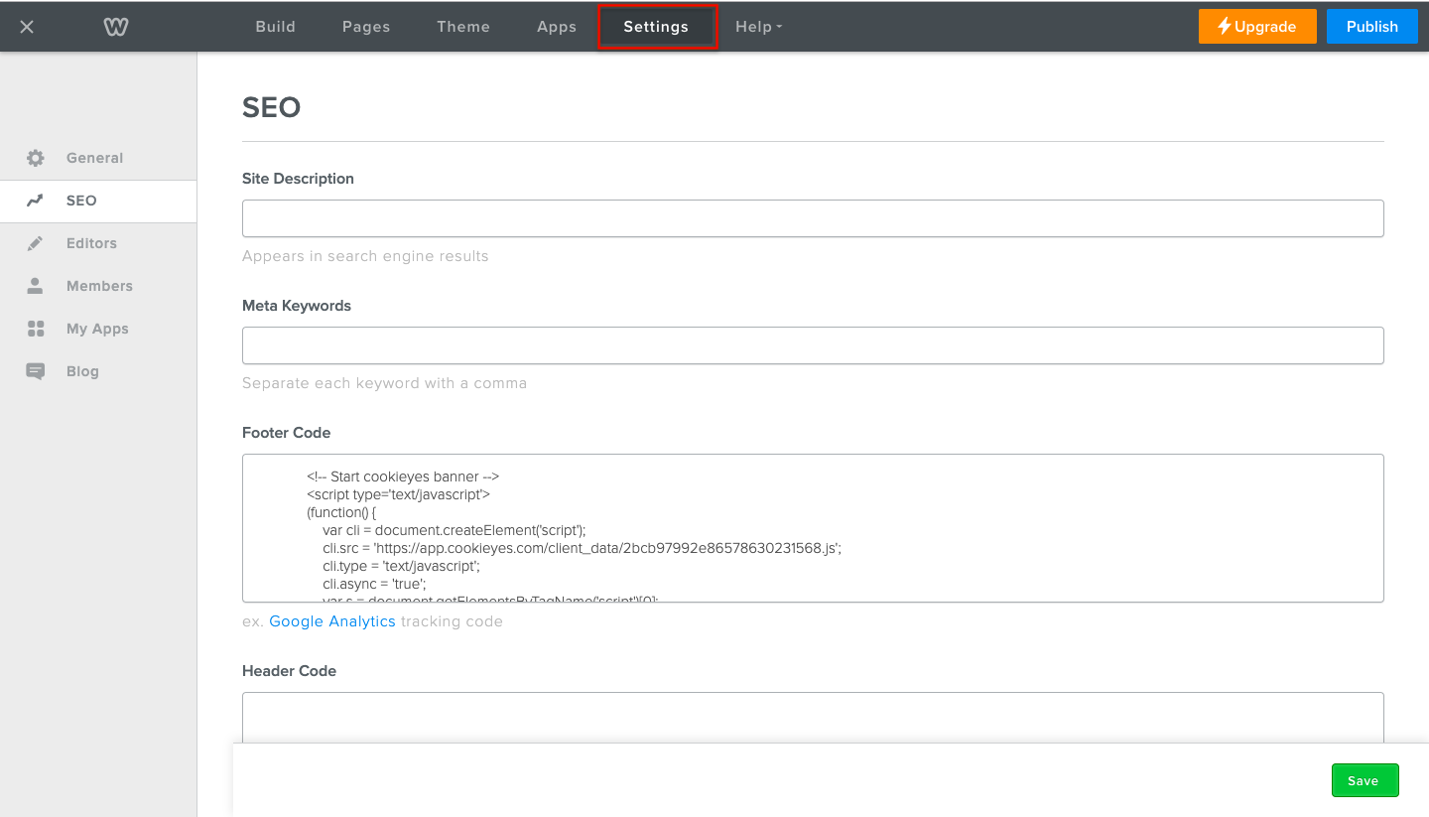The width and height of the screenshot is (1429, 817).
Task: Go to the Apps tab
Action: coord(557,27)
